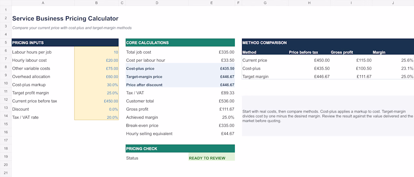Screen dimensions: 414x177
Task: Select column A header
Action: click(43, 3)
